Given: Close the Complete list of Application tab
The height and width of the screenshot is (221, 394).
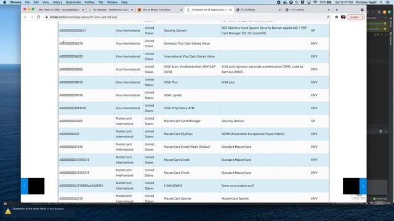Looking at the screenshot, I should point(230,10).
